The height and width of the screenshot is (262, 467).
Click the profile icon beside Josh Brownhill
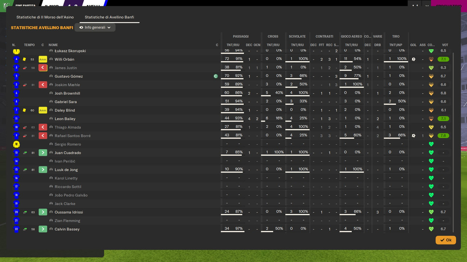click(x=51, y=93)
